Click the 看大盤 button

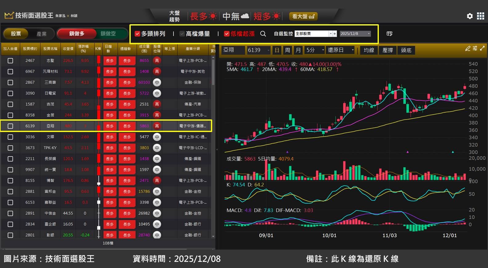(x=303, y=16)
